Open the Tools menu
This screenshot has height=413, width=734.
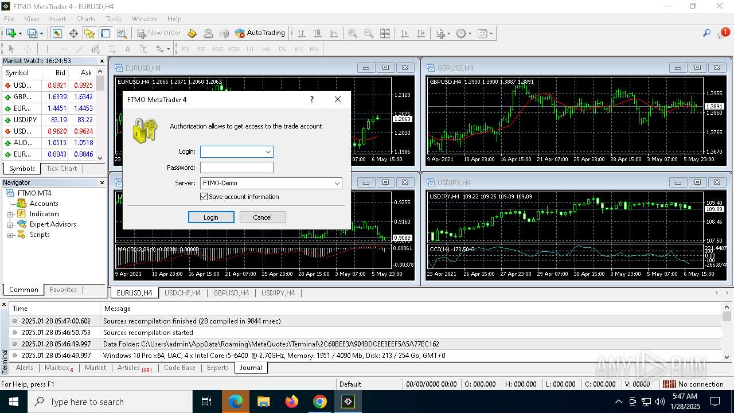click(114, 19)
